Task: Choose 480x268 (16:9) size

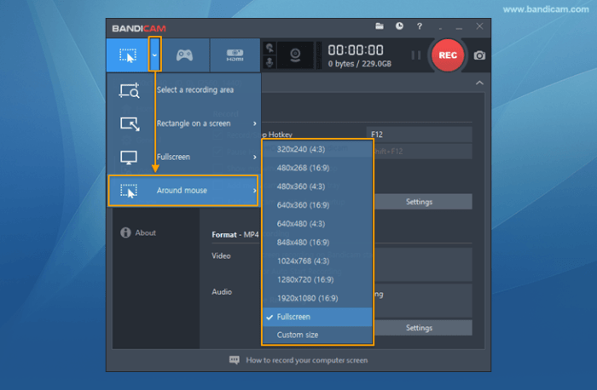Action: [x=317, y=168]
